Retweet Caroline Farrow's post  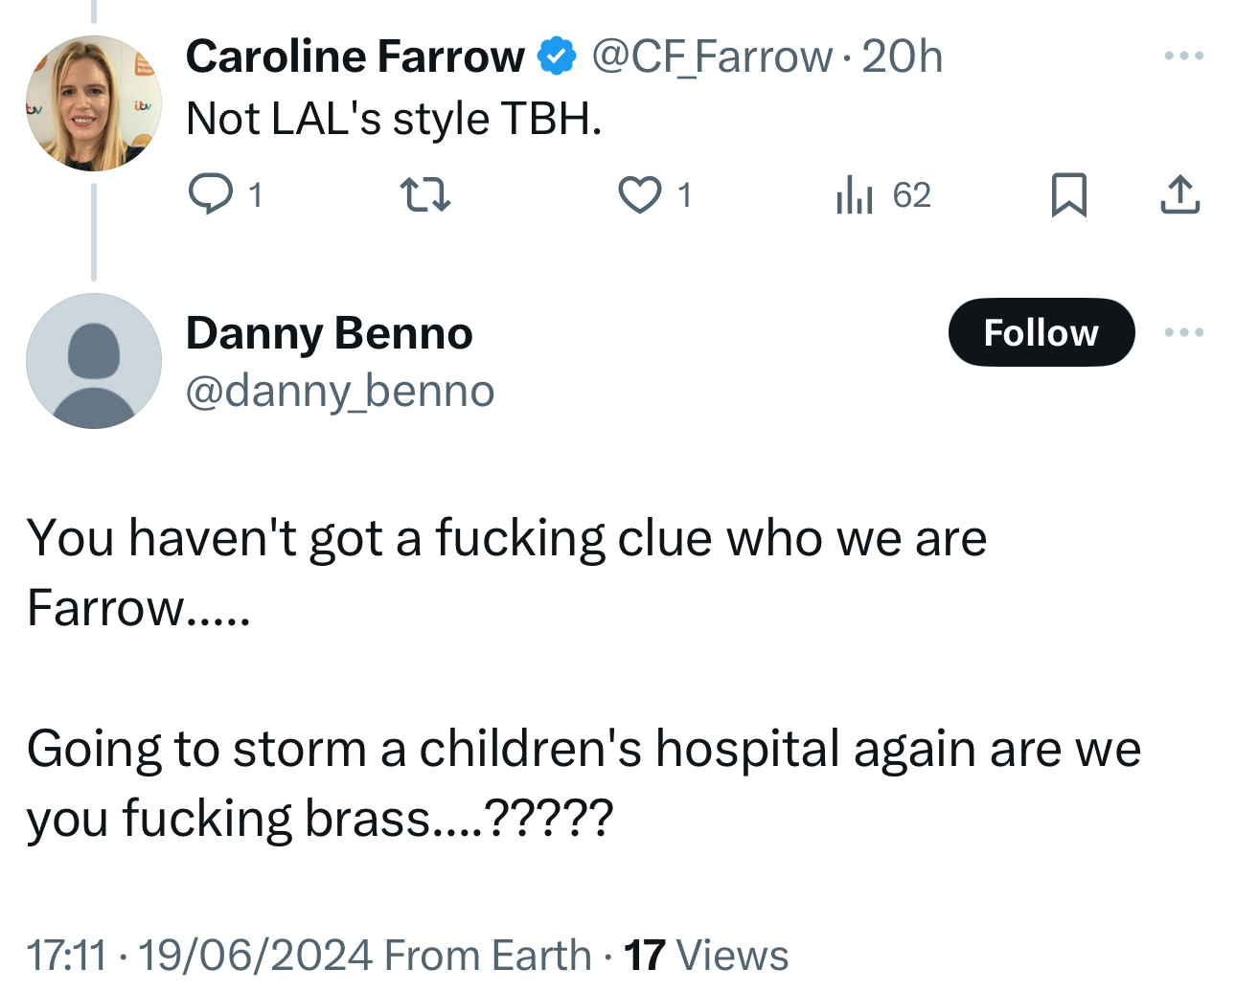click(424, 194)
